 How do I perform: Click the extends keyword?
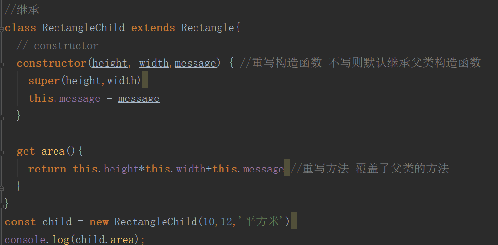(153, 28)
